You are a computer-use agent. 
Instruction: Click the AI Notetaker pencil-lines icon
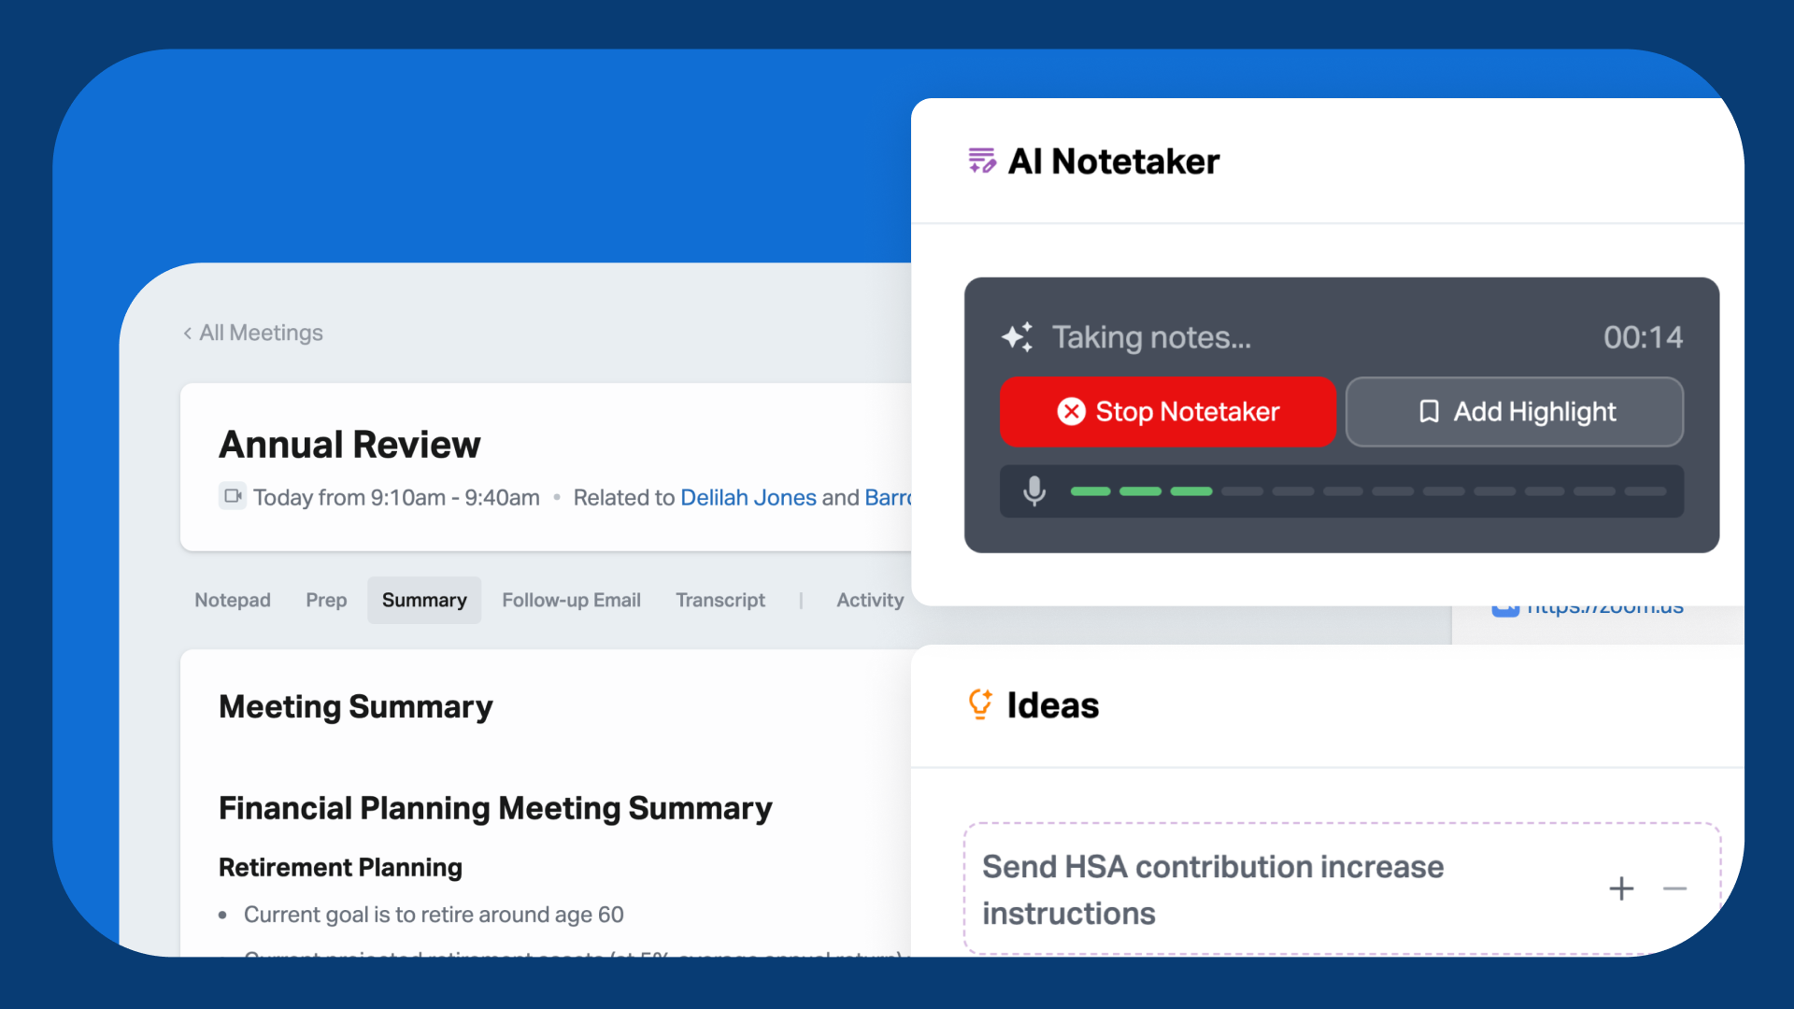coord(981,161)
